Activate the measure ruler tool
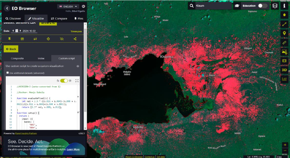 (284, 43)
